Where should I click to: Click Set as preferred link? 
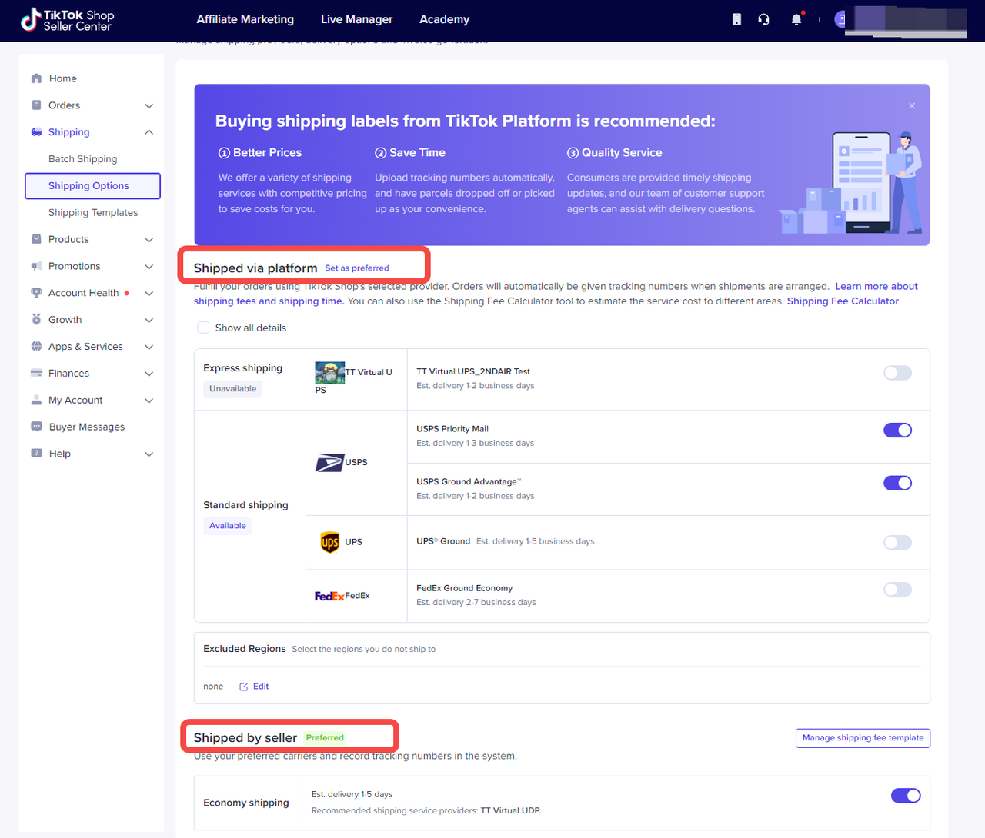click(357, 268)
